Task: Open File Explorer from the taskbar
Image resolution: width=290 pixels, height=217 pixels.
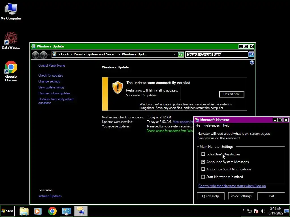Action: (x=24, y=211)
